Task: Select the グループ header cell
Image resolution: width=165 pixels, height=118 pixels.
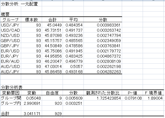Action: click(10, 20)
